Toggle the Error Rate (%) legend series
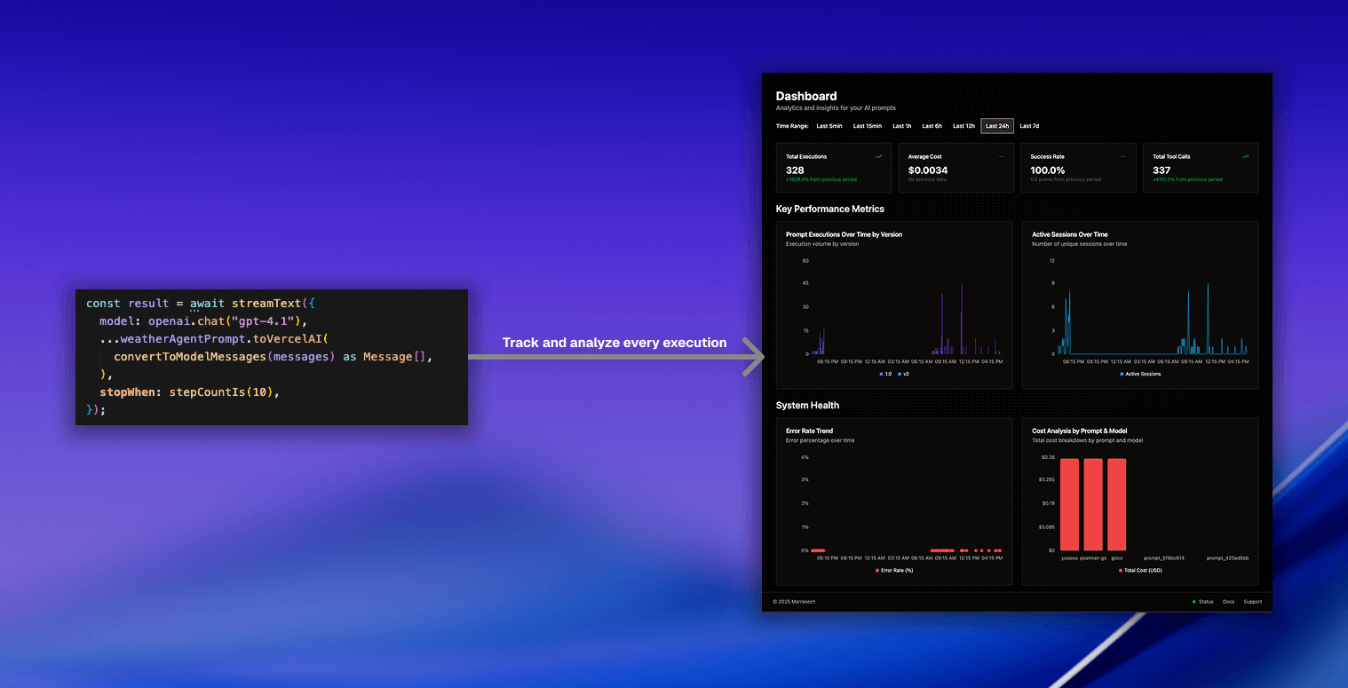This screenshot has width=1348, height=688. 877,570
